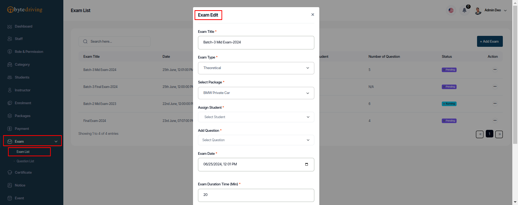The image size is (518, 205).
Task: Click the Category car icon in sidebar
Action: (x=10, y=65)
